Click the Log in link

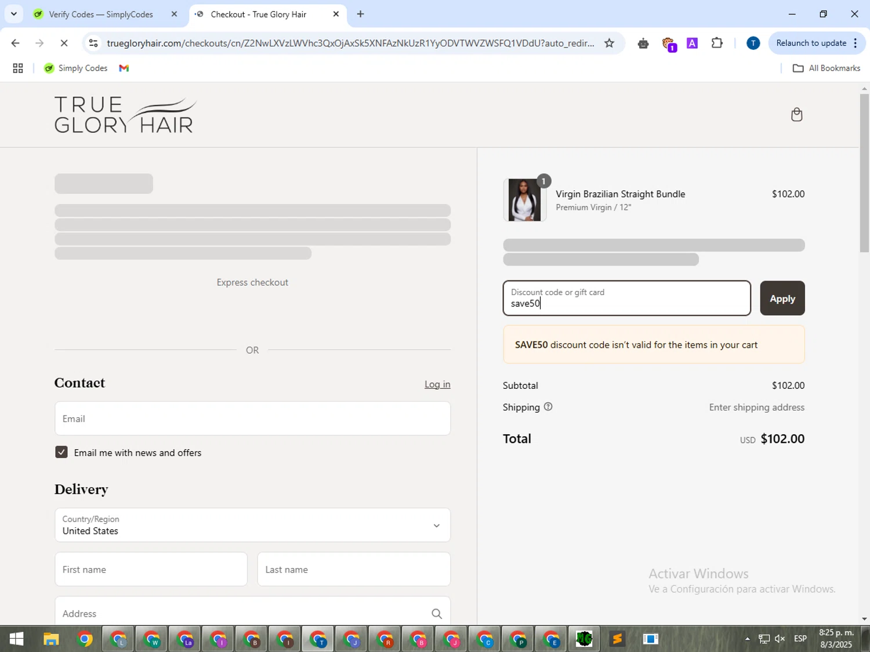437,384
